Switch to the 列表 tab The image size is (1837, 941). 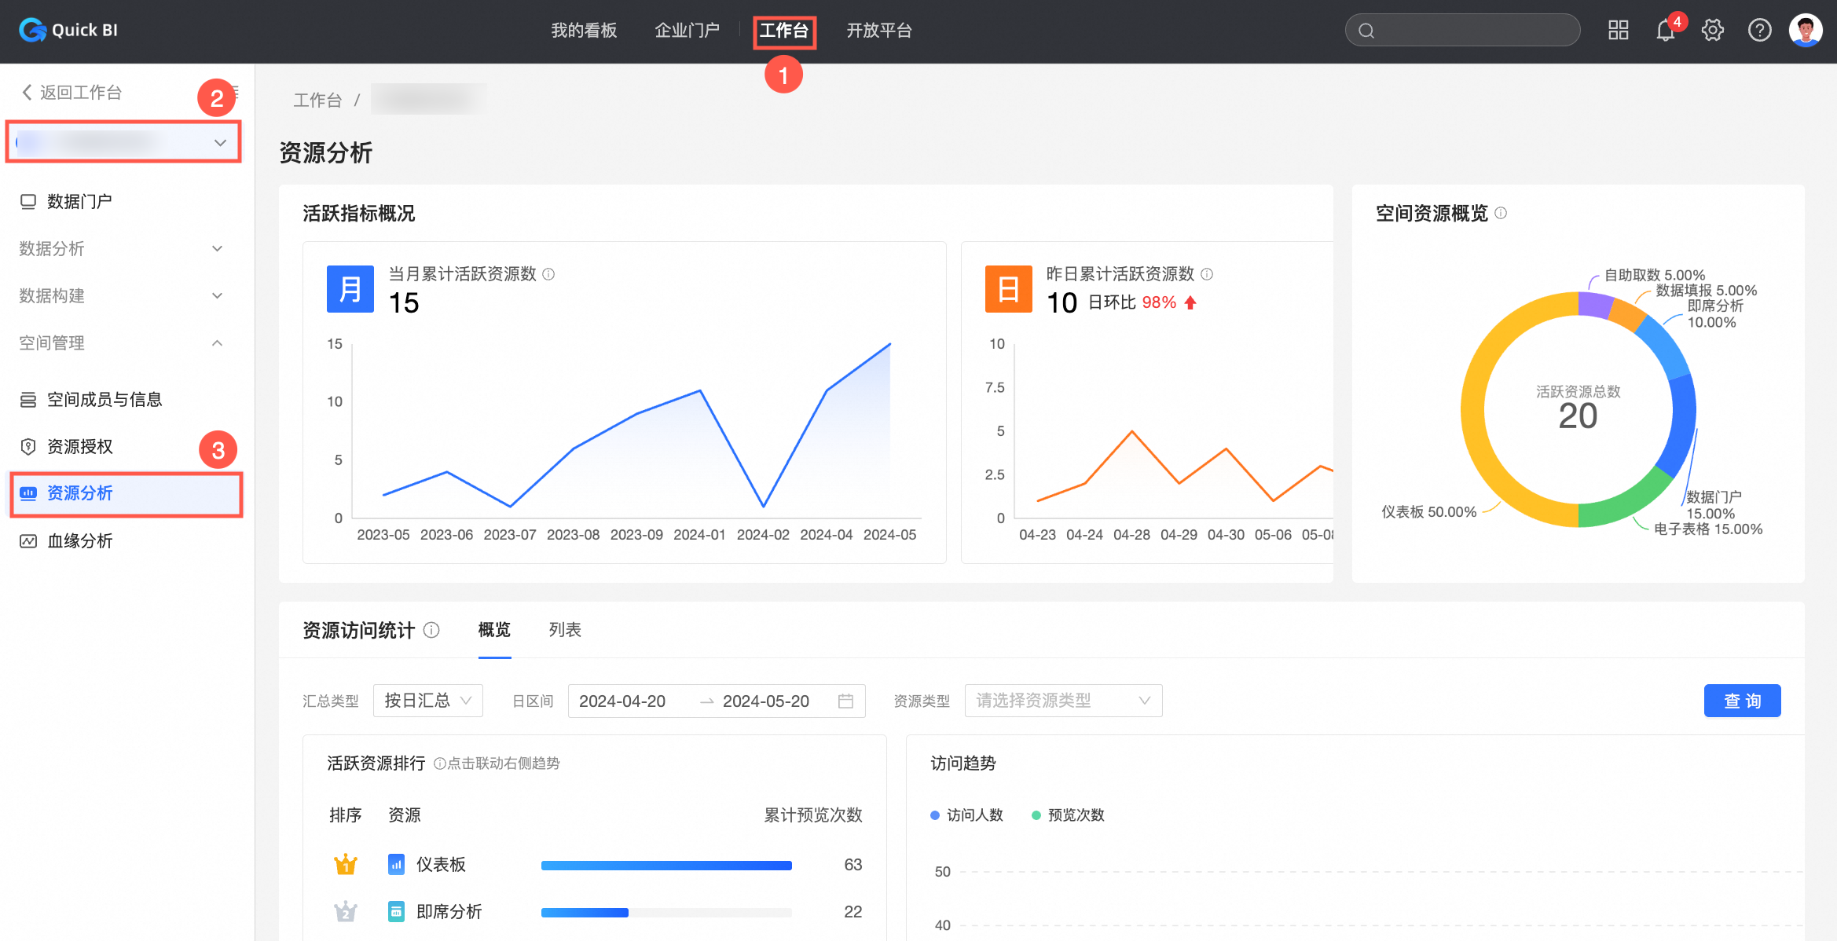coord(565,630)
